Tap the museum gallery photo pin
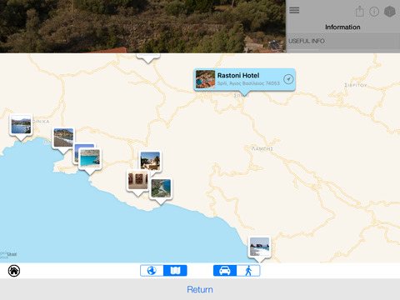Image resolution: width=400 pixels, height=300 pixels. (137, 180)
